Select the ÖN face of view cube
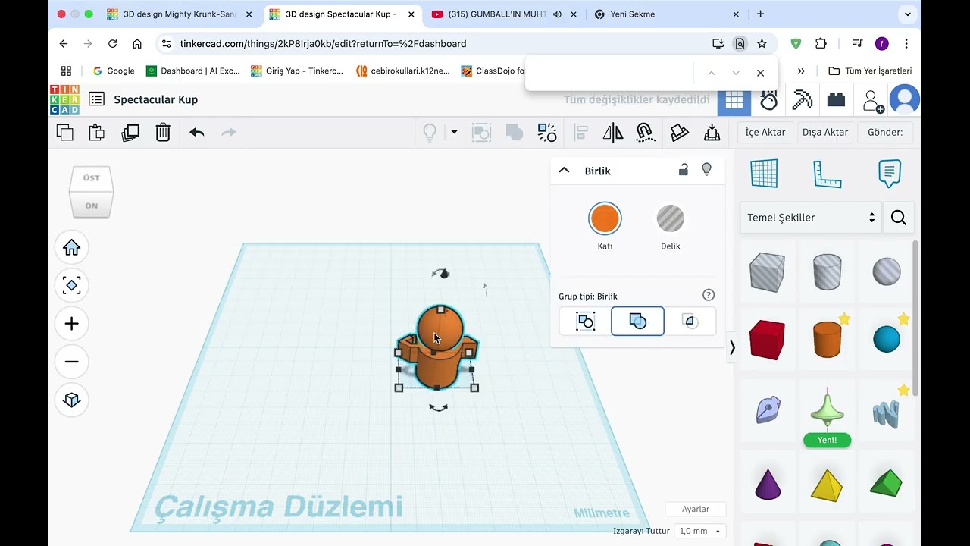970x546 pixels. [92, 206]
